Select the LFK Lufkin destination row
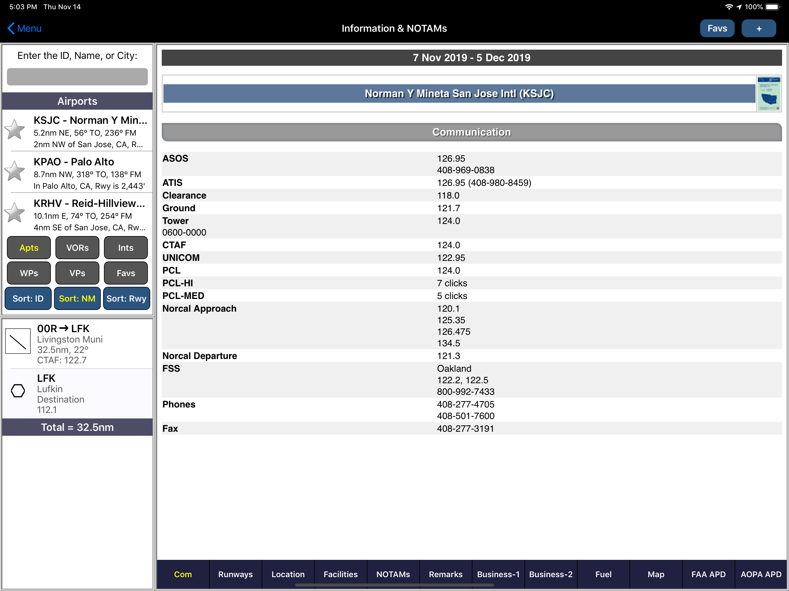Screen dimensions: 789x591 [77, 394]
